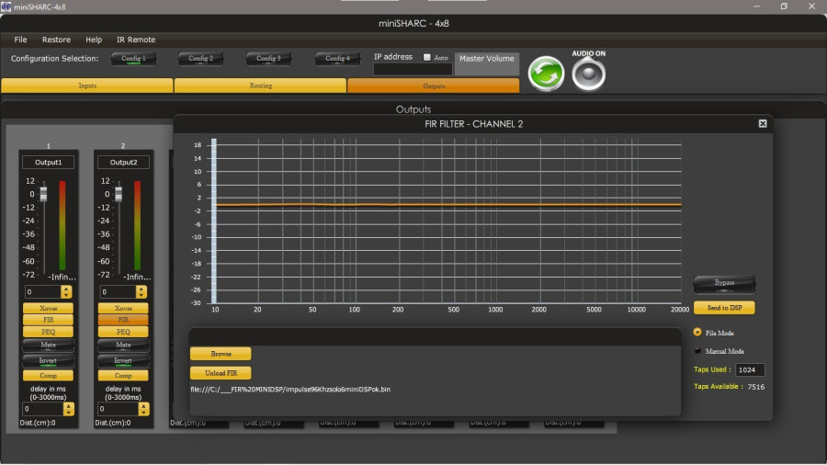Click the Output1 gain fader handle

pyautogui.click(x=43, y=194)
